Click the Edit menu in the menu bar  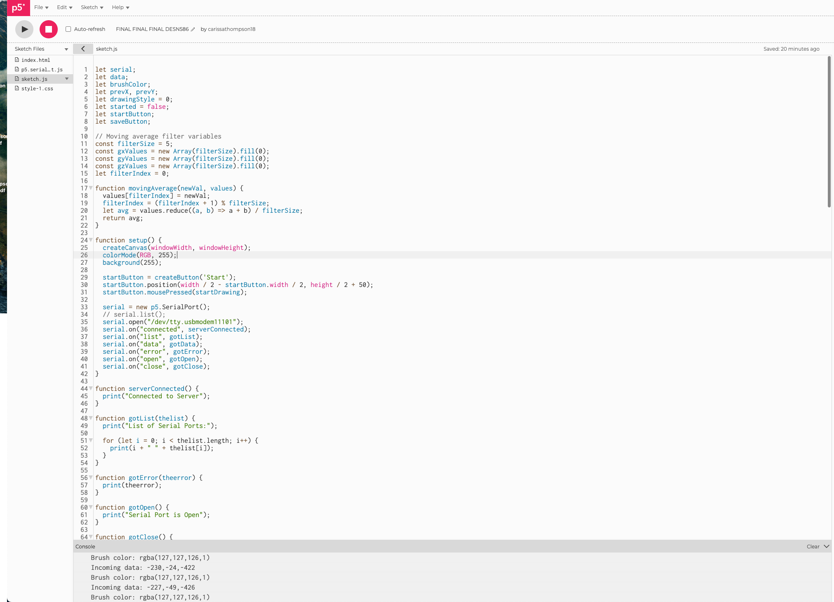(x=62, y=7)
